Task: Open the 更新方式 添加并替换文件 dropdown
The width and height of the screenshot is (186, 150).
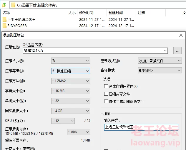Action: click(160, 61)
